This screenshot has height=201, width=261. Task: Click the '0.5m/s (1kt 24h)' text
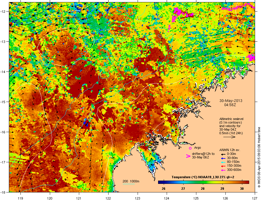pos(231,133)
